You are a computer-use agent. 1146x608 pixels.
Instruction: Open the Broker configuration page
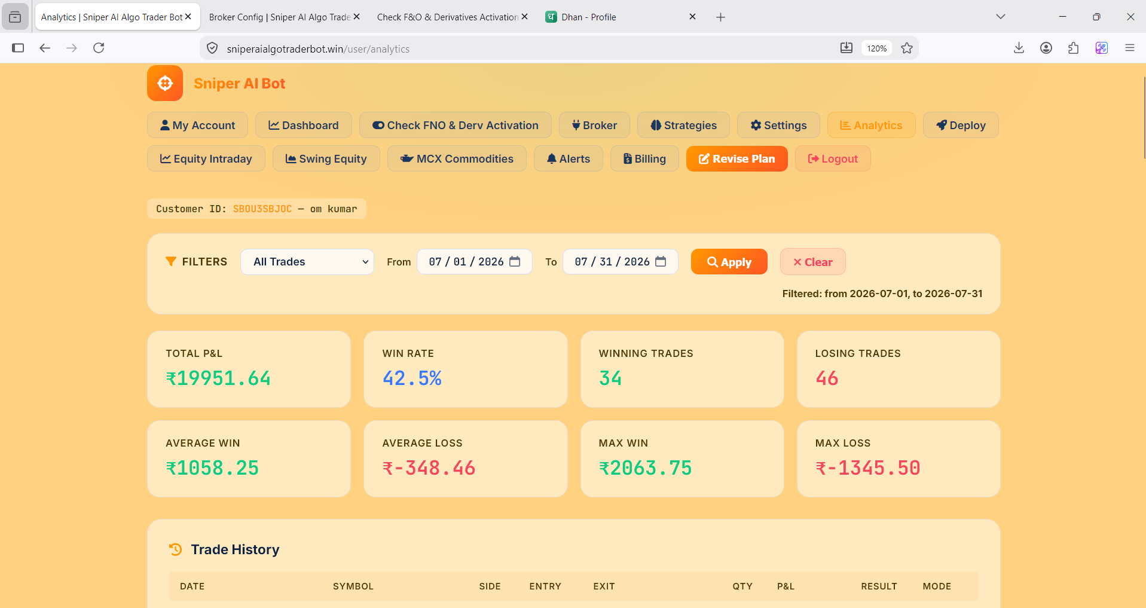click(x=594, y=125)
